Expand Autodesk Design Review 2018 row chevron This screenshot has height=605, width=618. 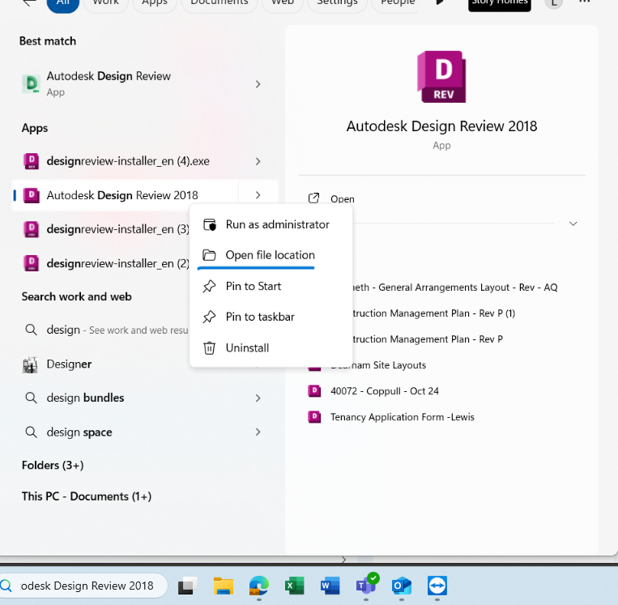click(x=258, y=195)
